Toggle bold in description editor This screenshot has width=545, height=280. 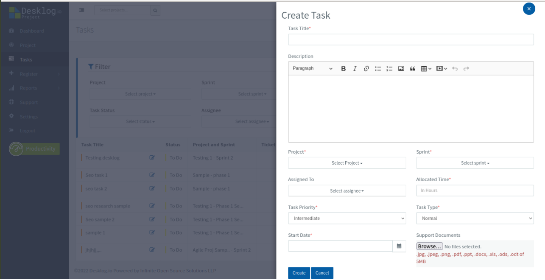pyautogui.click(x=344, y=69)
